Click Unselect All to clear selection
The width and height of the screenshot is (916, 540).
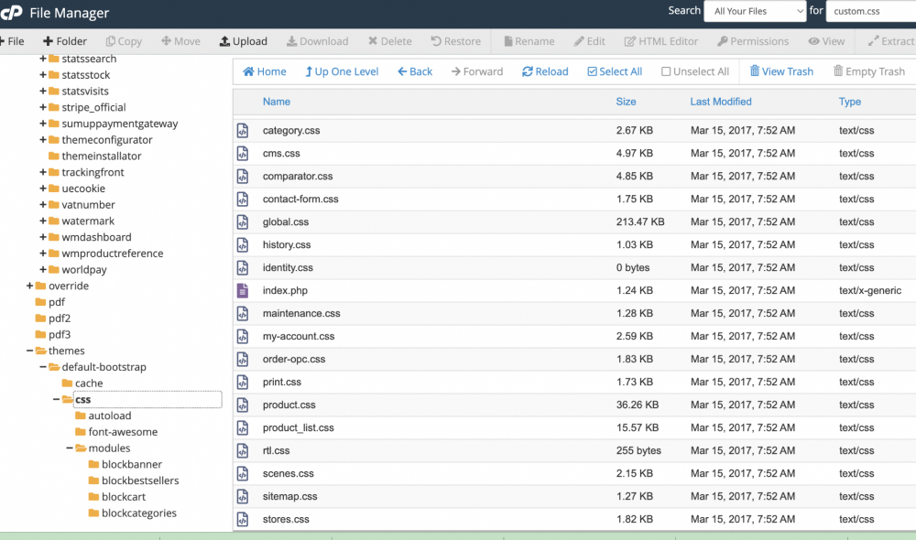(694, 70)
